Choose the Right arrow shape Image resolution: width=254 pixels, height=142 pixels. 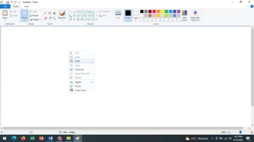86,16
